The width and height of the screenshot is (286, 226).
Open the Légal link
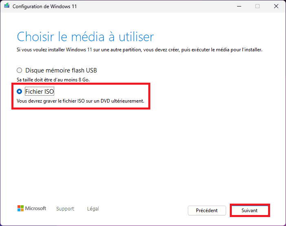[x=93, y=208]
